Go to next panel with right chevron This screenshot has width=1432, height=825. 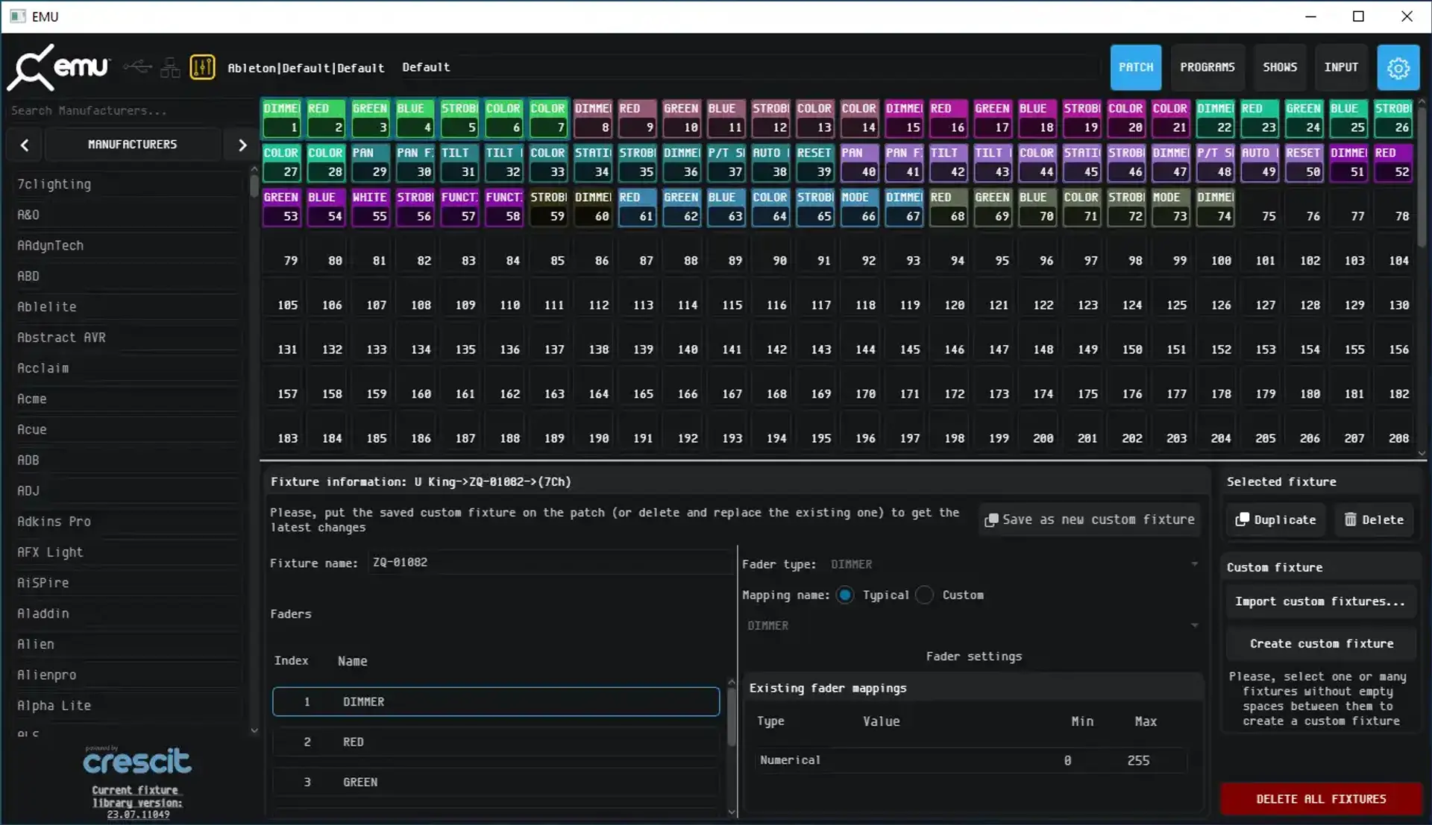pyautogui.click(x=242, y=145)
